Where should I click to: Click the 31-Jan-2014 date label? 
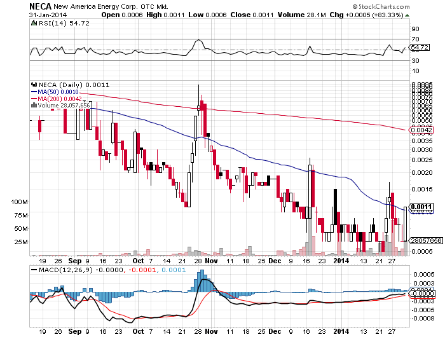coord(48,15)
